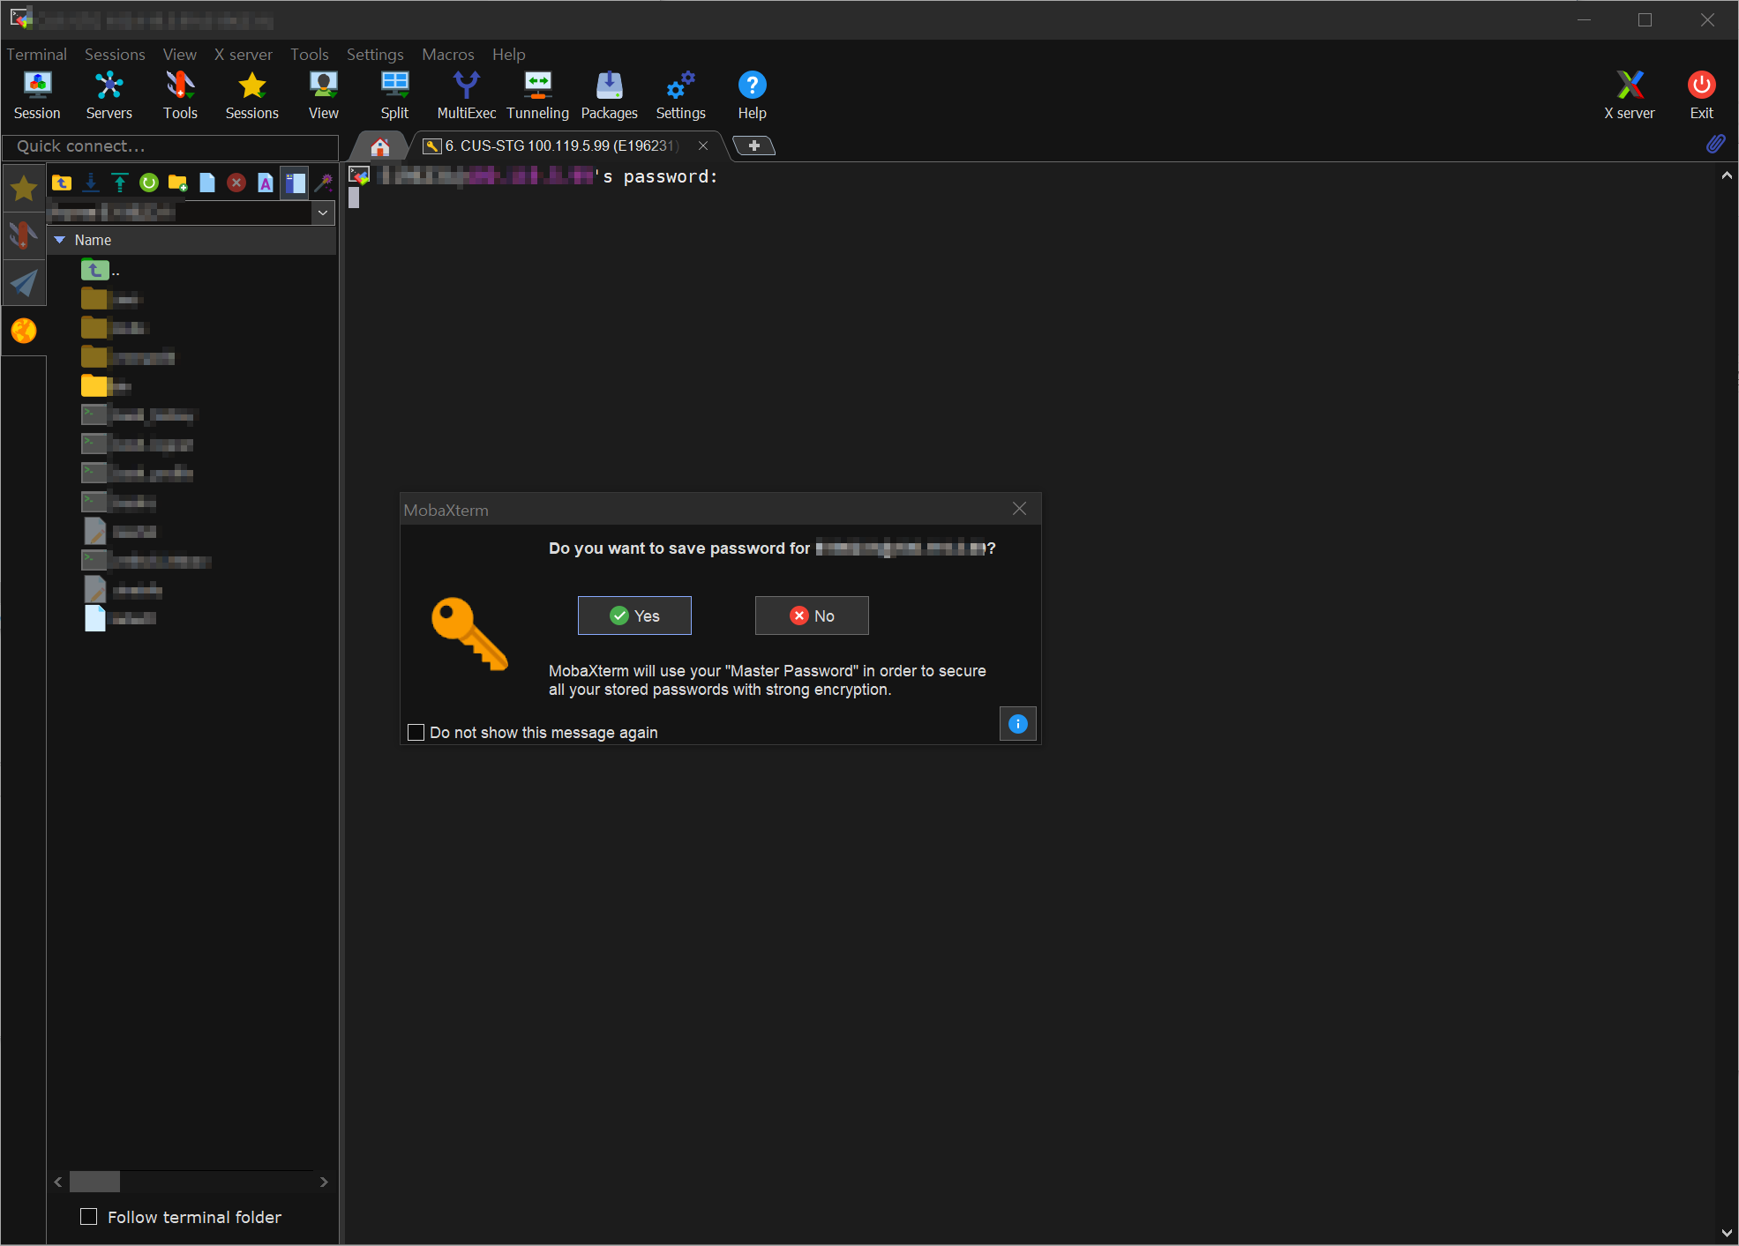Open the MultiExec toolbar button
Image resolution: width=1739 pixels, height=1246 pixels.
[466, 95]
